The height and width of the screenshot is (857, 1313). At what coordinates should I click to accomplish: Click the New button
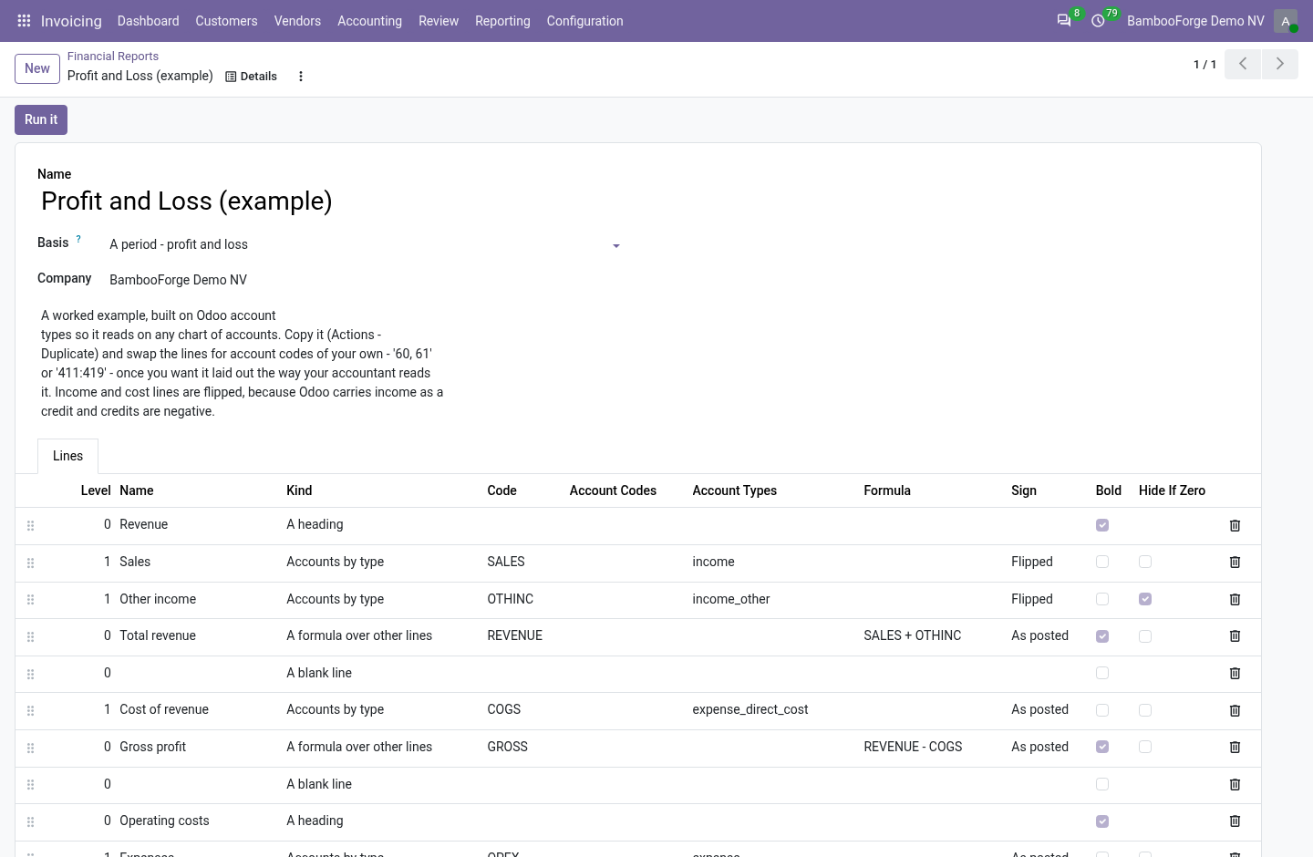coord(37,68)
